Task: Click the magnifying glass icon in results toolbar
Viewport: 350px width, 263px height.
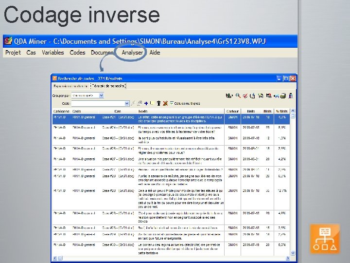Action: (x=238, y=96)
